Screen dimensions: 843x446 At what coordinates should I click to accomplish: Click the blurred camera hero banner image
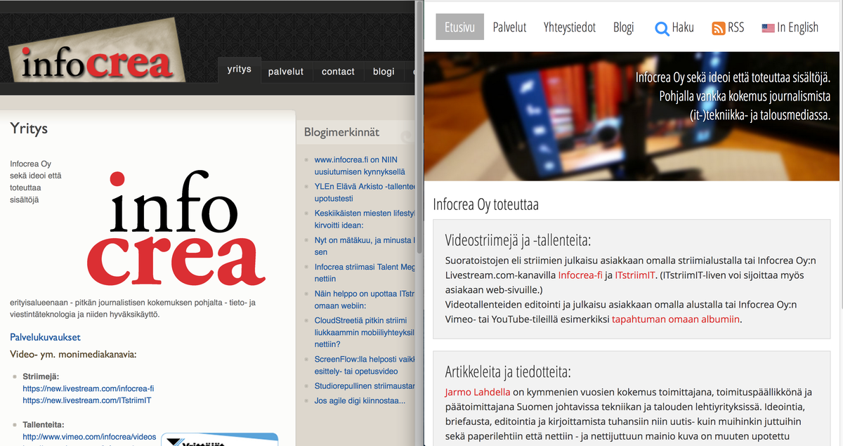(631, 116)
